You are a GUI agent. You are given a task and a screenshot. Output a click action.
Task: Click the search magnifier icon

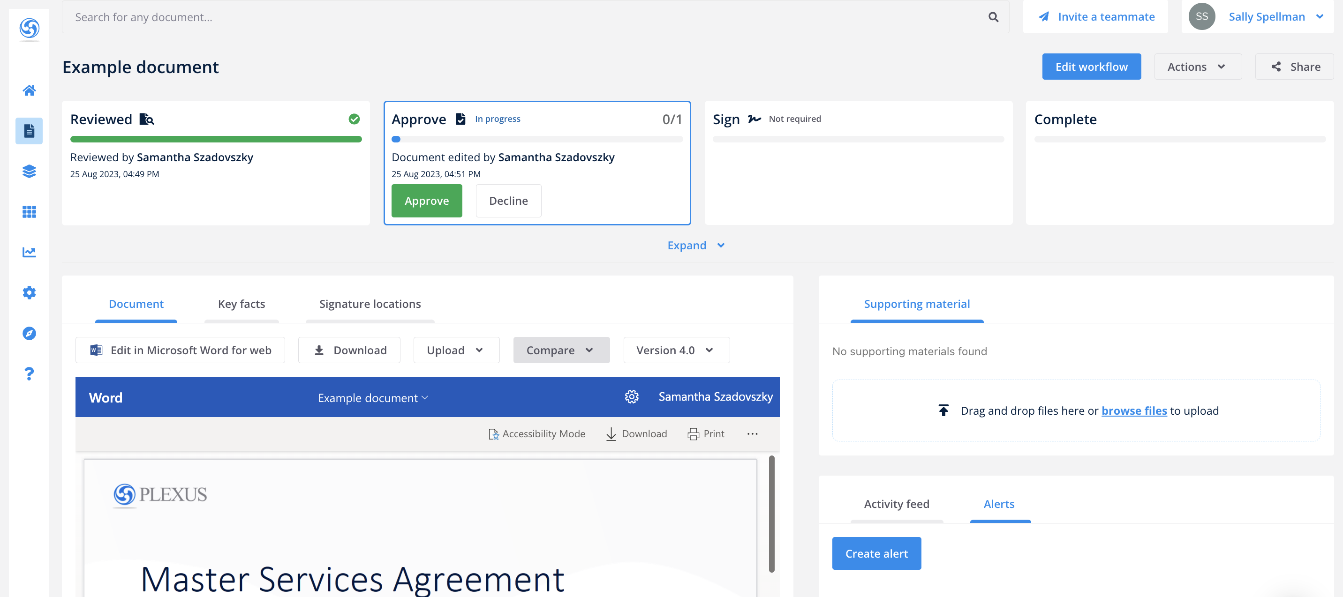pyautogui.click(x=993, y=17)
